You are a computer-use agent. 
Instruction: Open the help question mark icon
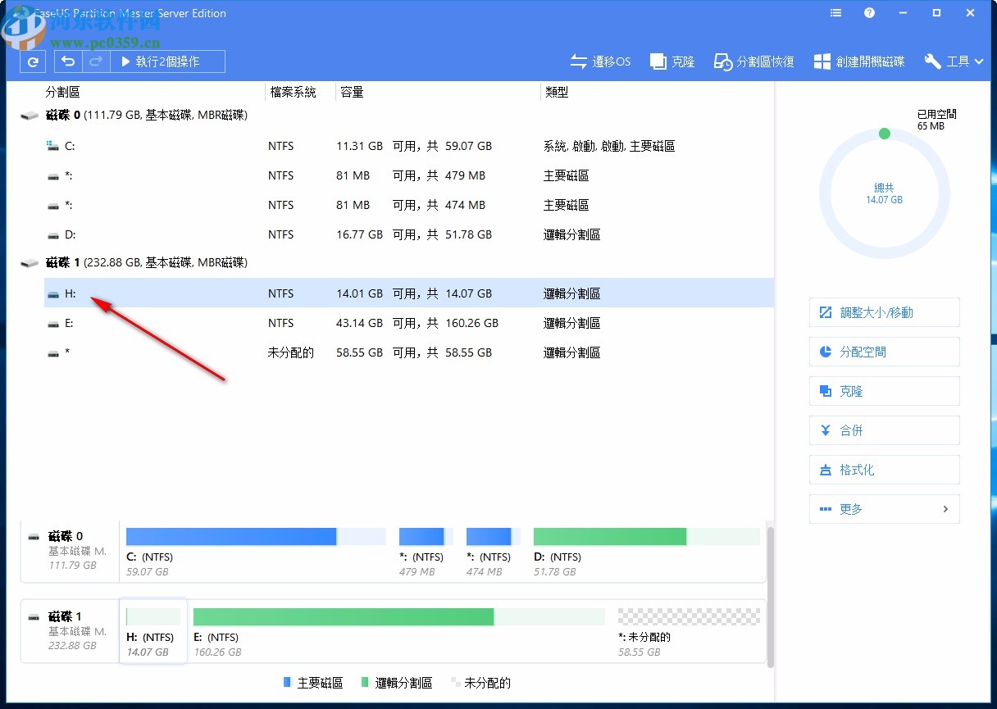(x=869, y=13)
